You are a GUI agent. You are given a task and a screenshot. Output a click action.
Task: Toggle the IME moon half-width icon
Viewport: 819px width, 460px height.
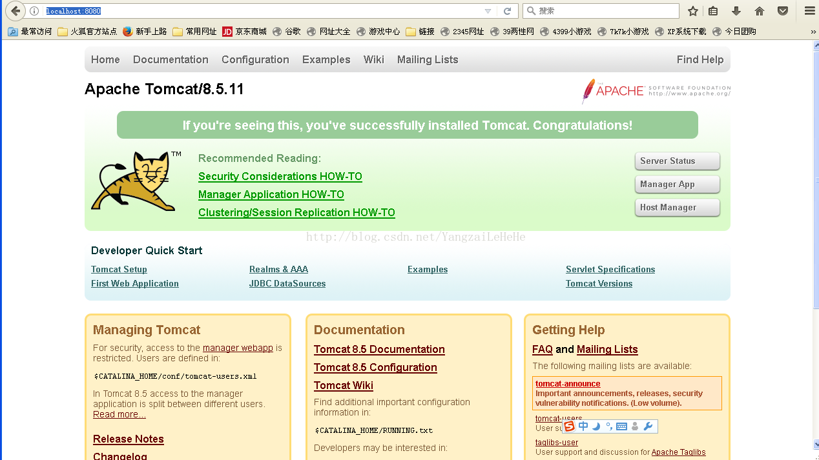coord(596,426)
